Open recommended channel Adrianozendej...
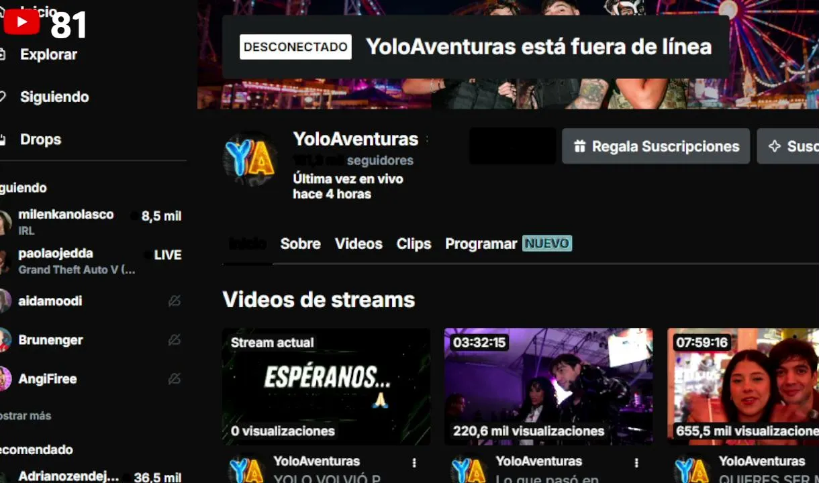The image size is (819, 483). [91, 476]
